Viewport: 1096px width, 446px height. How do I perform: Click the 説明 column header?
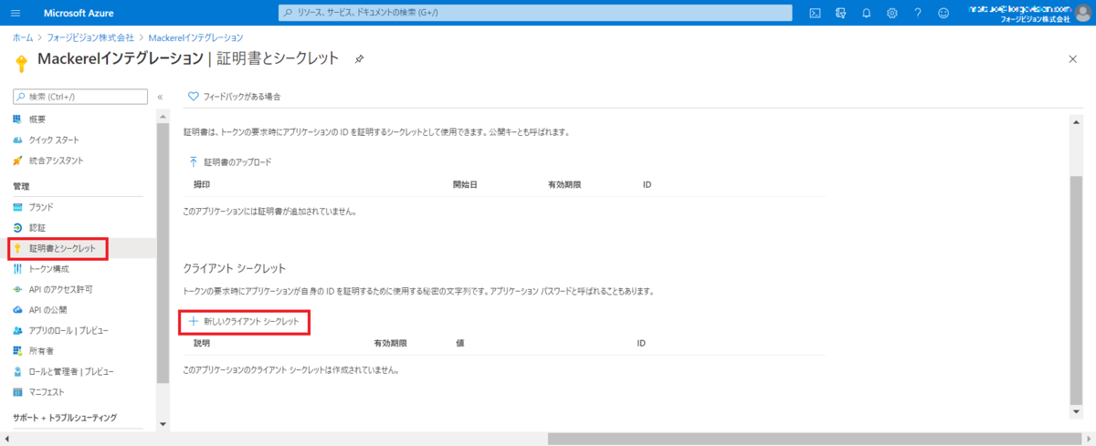tap(202, 344)
